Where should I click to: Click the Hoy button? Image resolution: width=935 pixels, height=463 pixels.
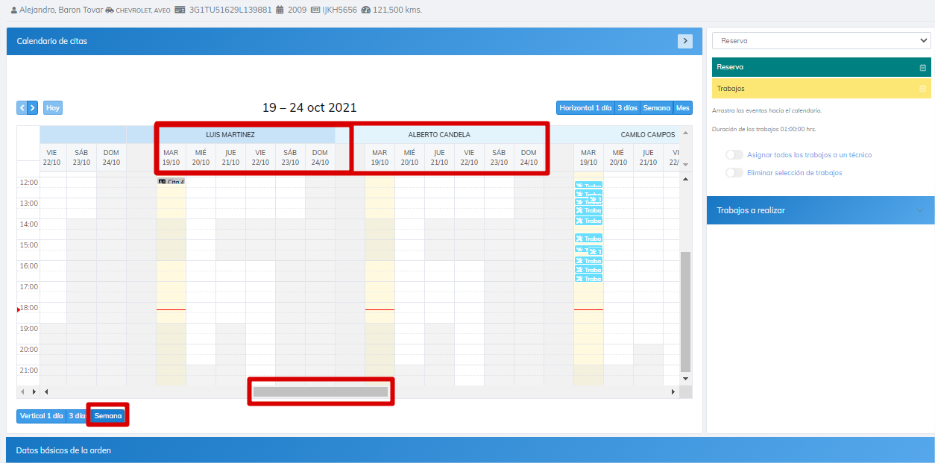coord(53,108)
